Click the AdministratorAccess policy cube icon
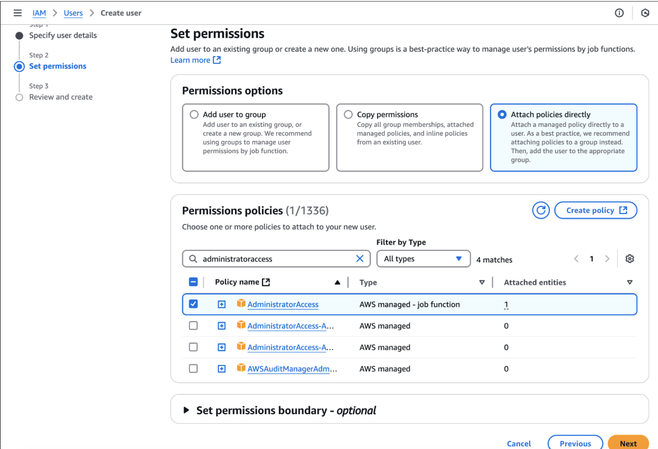Viewport: 658px width, 449px height. 241,304
